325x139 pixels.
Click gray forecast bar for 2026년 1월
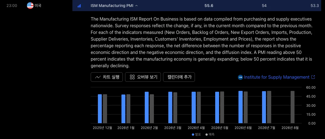click(128, 109)
